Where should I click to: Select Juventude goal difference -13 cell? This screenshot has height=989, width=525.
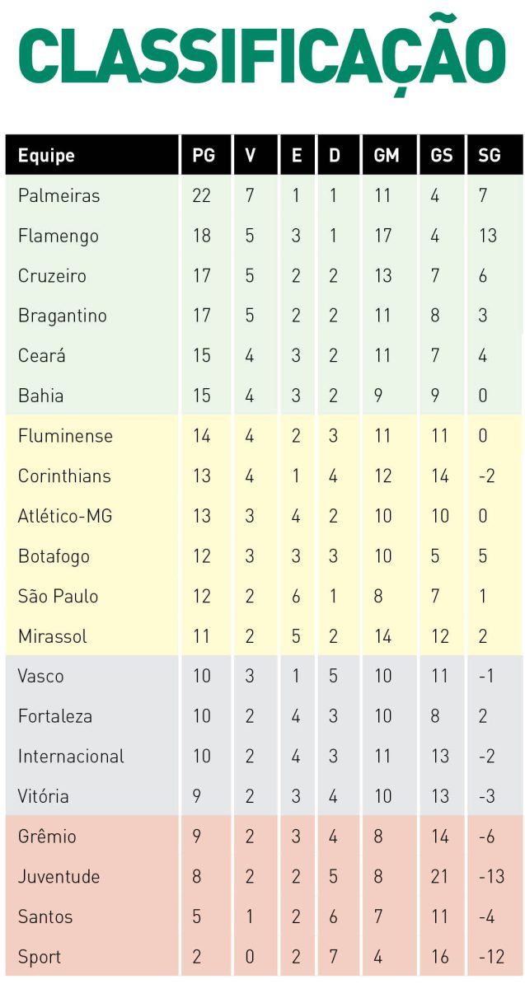491,876
